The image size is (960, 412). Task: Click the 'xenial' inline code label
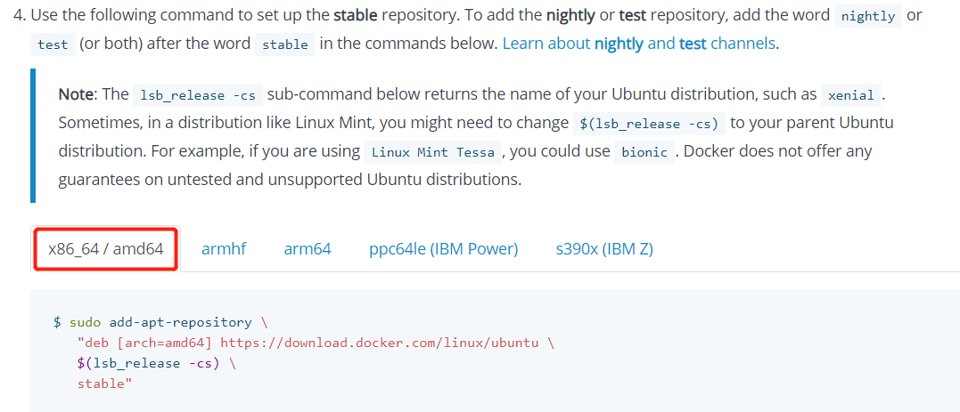[851, 95]
